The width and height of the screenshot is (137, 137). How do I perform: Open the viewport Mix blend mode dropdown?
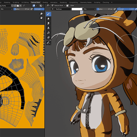(x=90, y=9)
